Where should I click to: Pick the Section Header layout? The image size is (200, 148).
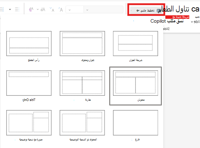click(x=29, y=44)
